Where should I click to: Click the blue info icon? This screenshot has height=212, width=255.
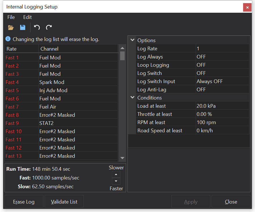[x=8, y=39]
